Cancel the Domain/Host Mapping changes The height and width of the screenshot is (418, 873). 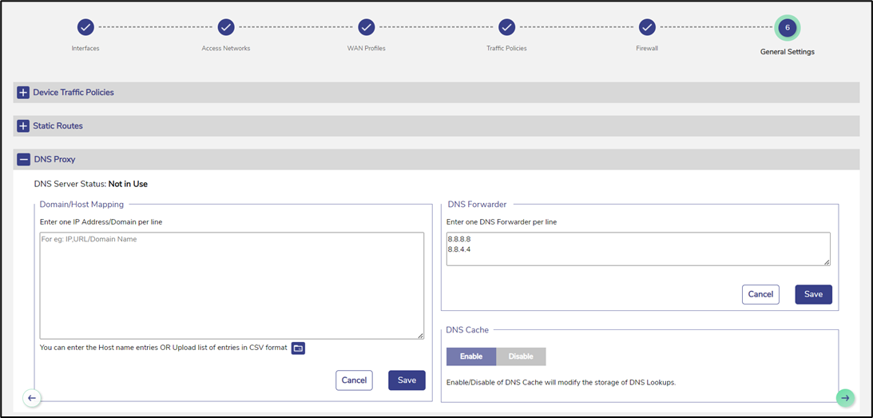pos(354,380)
